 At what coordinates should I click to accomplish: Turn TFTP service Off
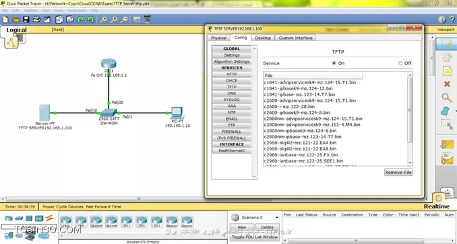point(400,63)
